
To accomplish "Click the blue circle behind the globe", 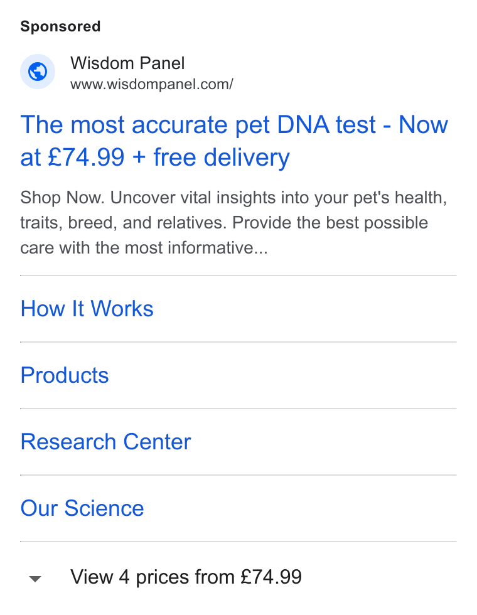I will click(38, 72).
